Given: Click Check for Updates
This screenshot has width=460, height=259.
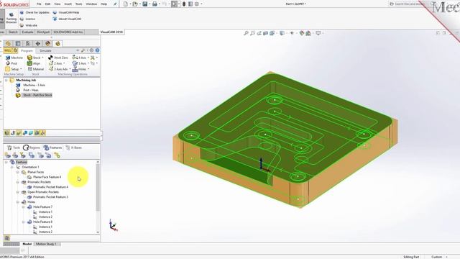Looking at the screenshot, I should 34,13.
